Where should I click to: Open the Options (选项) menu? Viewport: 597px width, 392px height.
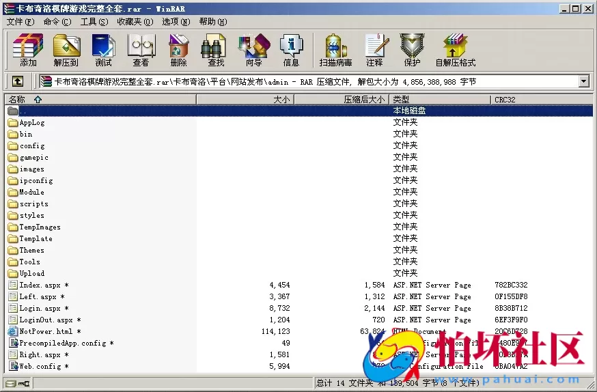click(176, 22)
